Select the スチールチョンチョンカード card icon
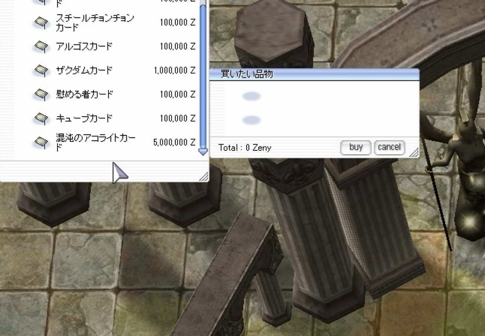 tap(41, 23)
